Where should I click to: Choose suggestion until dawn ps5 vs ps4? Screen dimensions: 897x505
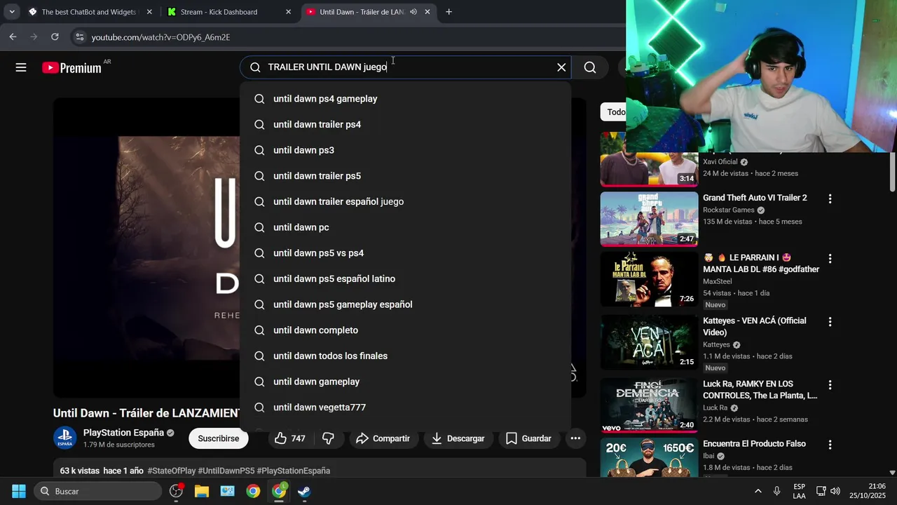click(406, 253)
